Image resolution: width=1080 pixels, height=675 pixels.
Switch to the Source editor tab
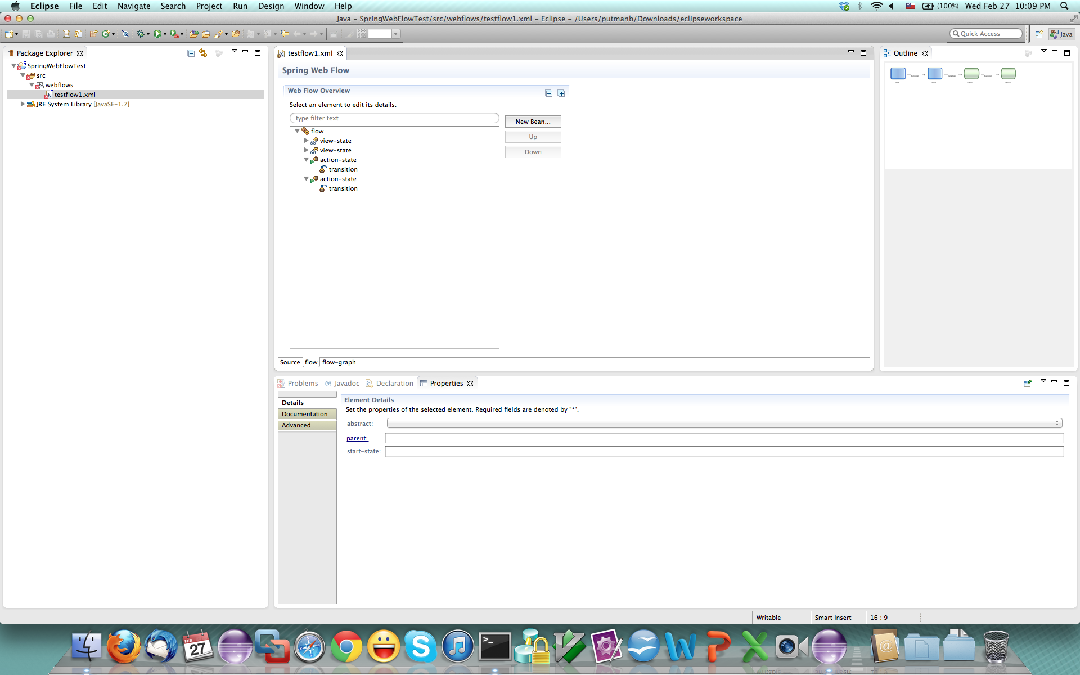pos(290,362)
